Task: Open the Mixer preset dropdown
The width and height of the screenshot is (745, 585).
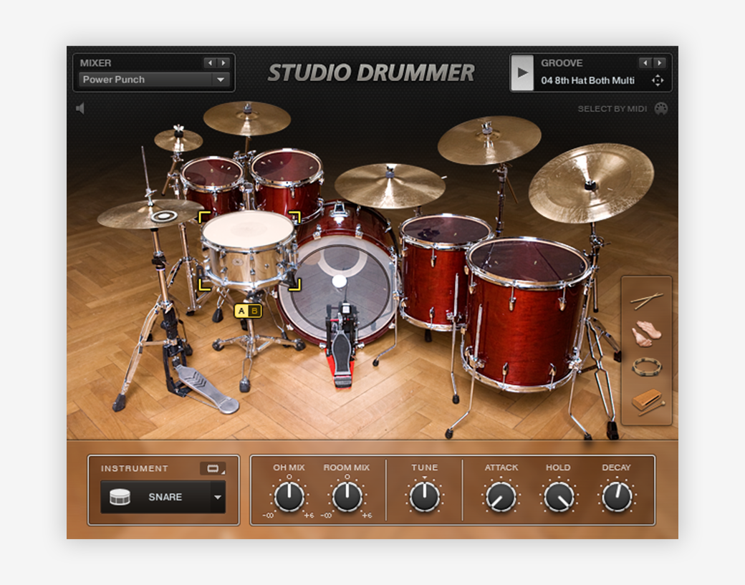Action: 221,79
